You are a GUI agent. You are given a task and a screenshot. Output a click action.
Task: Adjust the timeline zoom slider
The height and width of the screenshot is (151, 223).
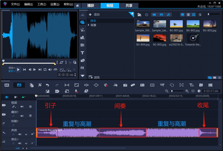click(177, 91)
